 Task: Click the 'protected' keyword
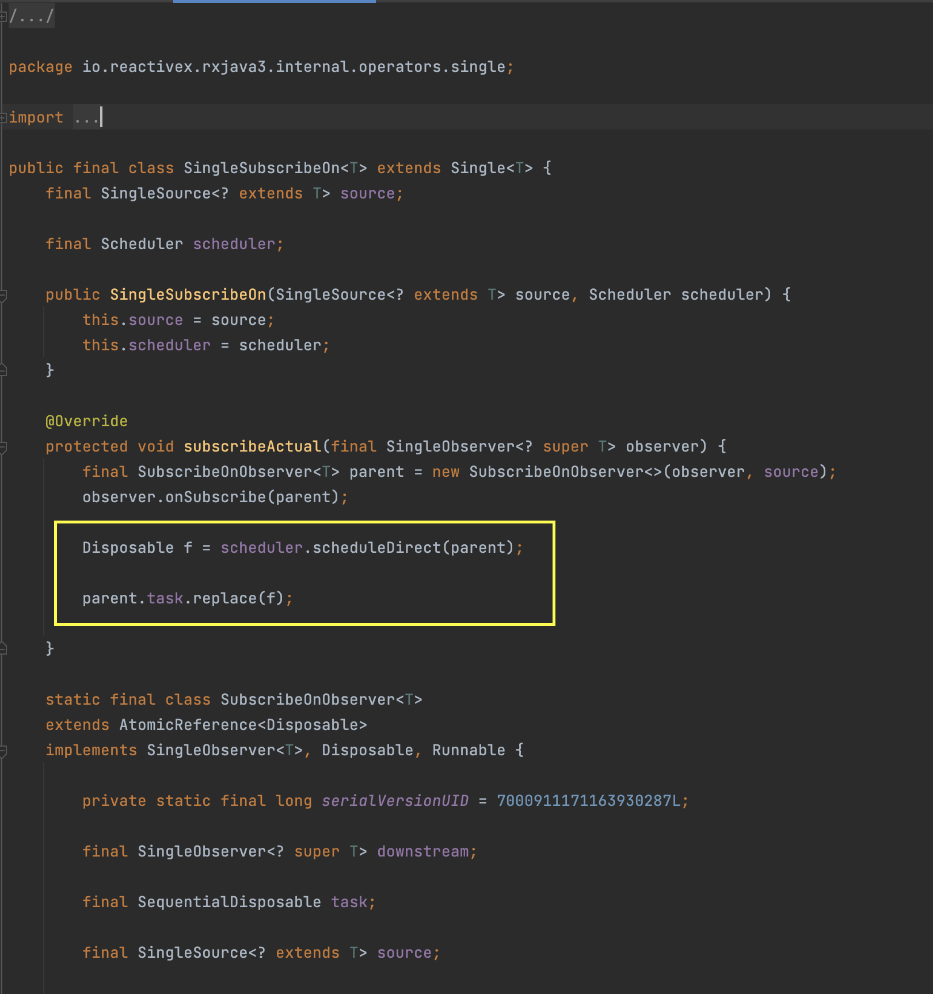(x=87, y=446)
